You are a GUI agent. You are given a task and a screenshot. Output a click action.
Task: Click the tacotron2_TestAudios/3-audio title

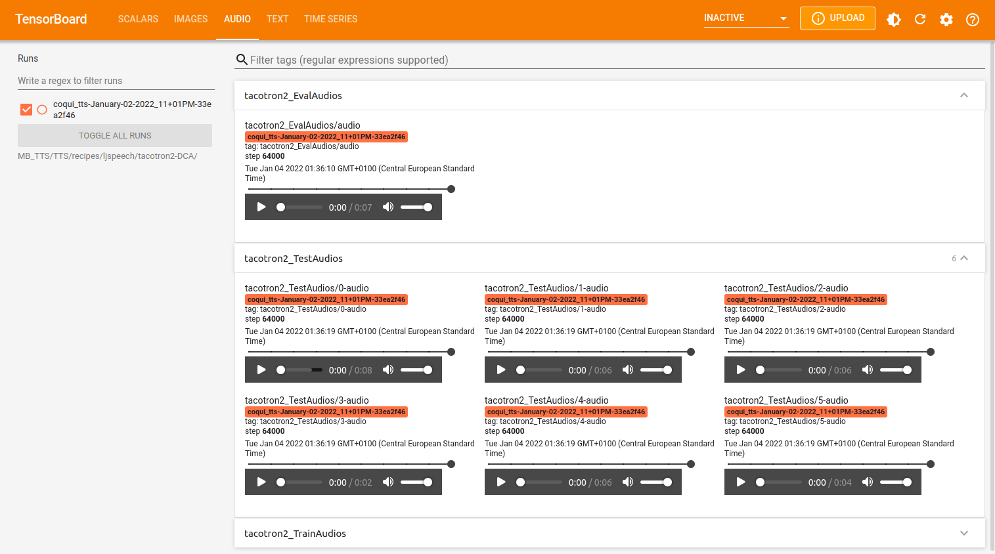[307, 400]
